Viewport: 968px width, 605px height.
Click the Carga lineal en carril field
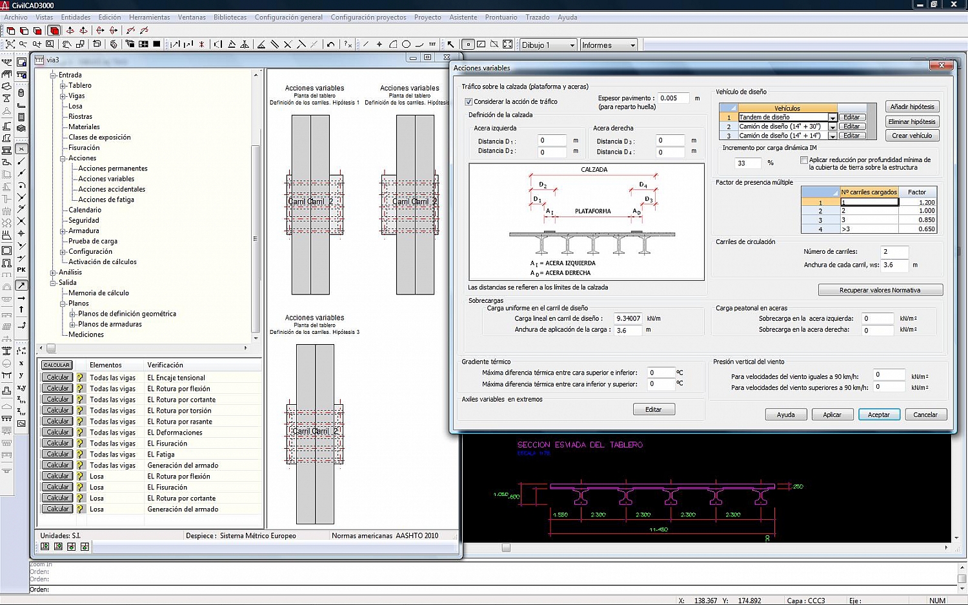[627, 318]
